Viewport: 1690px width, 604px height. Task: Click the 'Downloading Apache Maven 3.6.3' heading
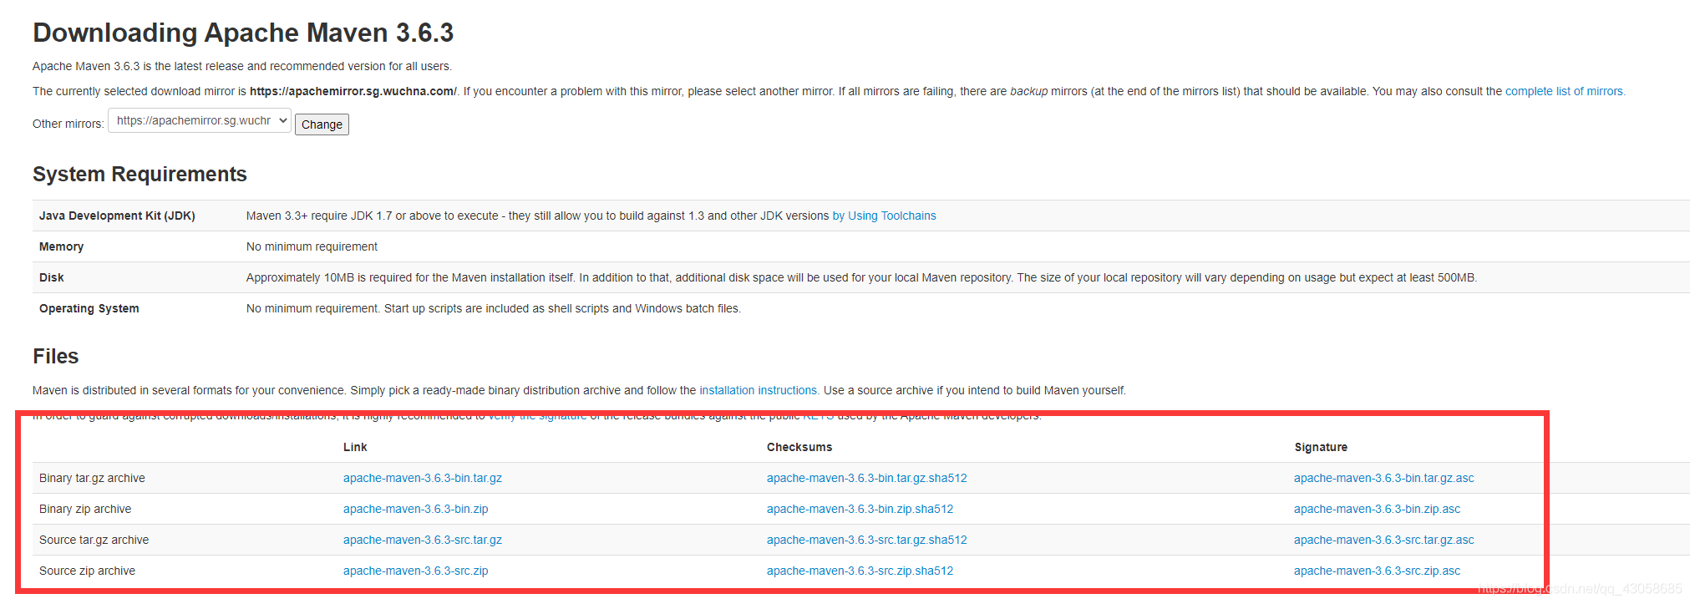coord(243,33)
